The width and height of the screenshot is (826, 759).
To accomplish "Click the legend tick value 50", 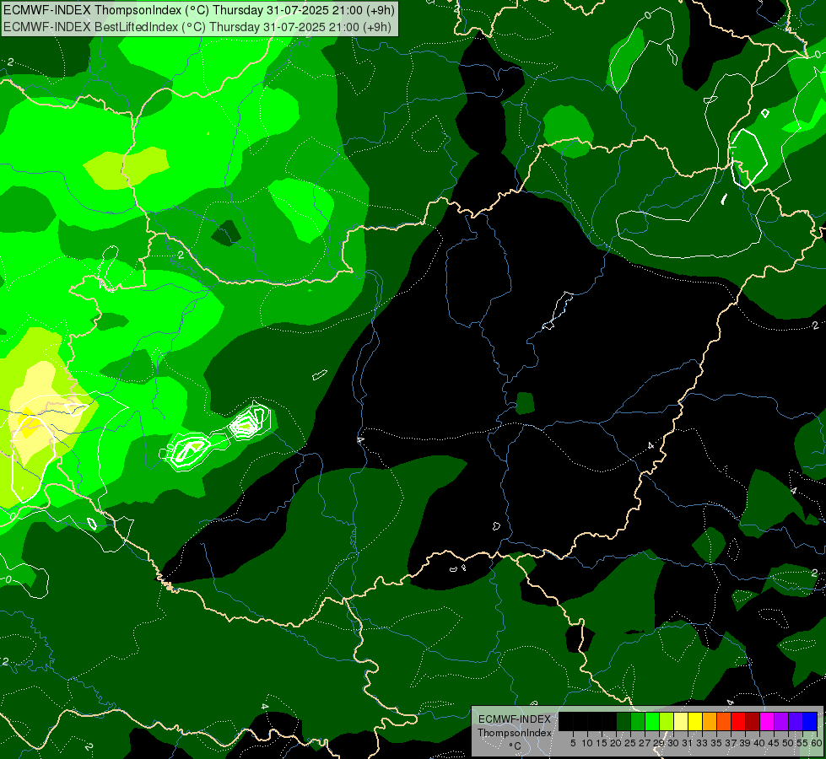I will tap(789, 743).
